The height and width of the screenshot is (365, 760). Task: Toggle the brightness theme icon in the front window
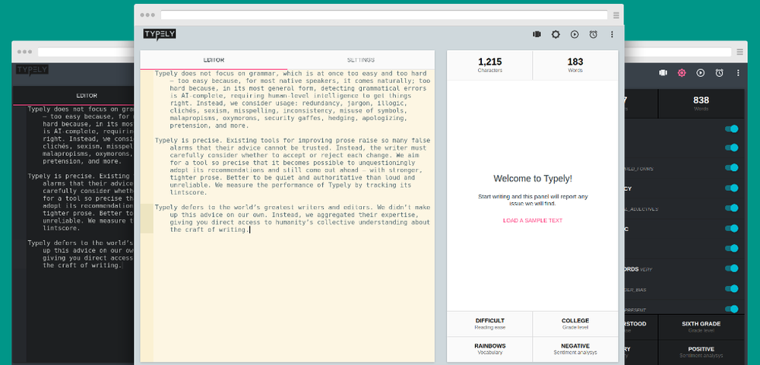coord(556,34)
